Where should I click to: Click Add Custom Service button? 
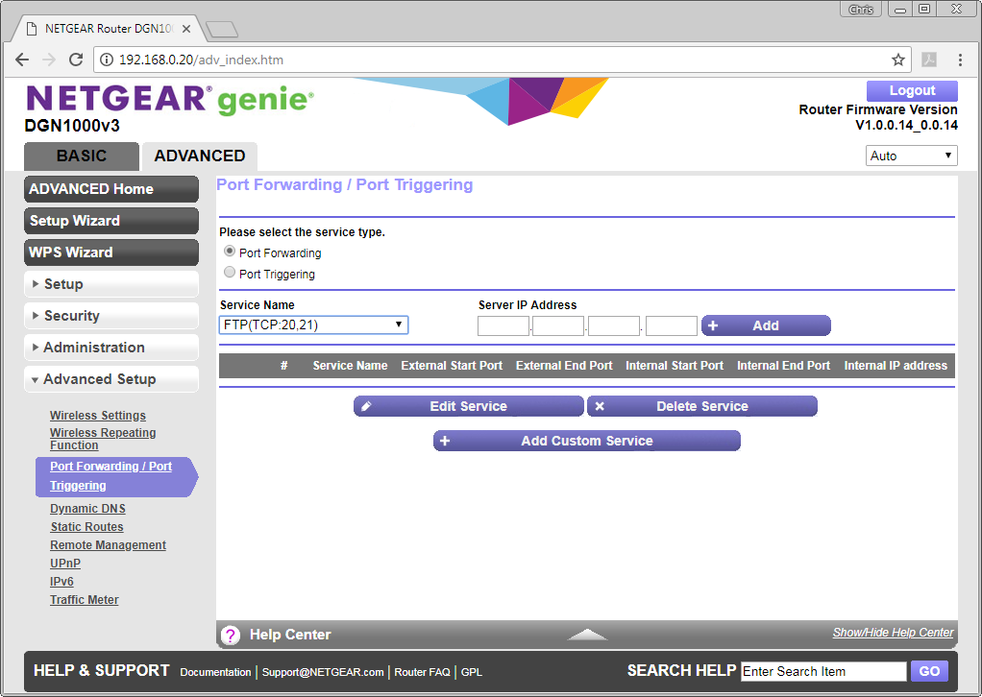coord(587,441)
